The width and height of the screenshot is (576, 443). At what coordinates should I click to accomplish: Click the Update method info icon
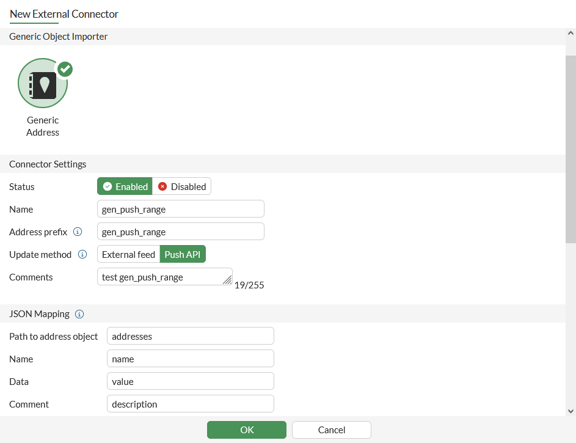point(82,254)
